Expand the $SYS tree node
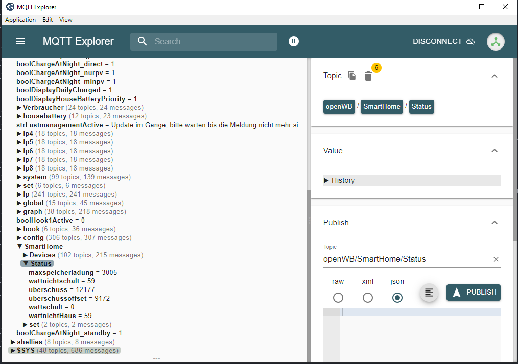 [x=13, y=350]
